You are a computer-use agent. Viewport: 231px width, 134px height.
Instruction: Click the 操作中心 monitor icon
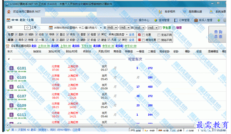[x=136, y=20]
